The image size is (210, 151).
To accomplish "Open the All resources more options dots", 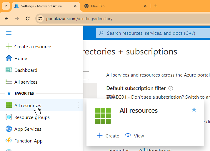I will click(78, 105).
